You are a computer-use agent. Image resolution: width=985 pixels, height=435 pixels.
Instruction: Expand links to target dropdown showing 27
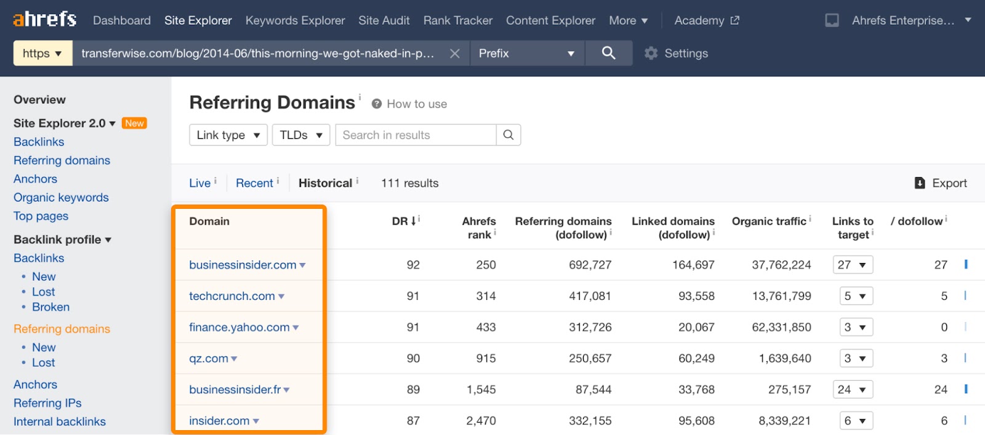852,265
